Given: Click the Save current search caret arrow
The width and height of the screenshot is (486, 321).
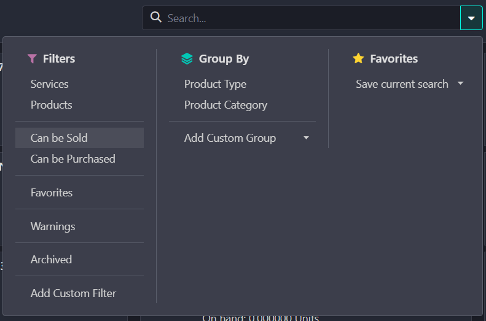Looking at the screenshot, I should [x=460, y=84].
